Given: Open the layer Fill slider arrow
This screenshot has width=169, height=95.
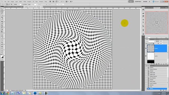Looking at the screenshot, I should point(163,43).
